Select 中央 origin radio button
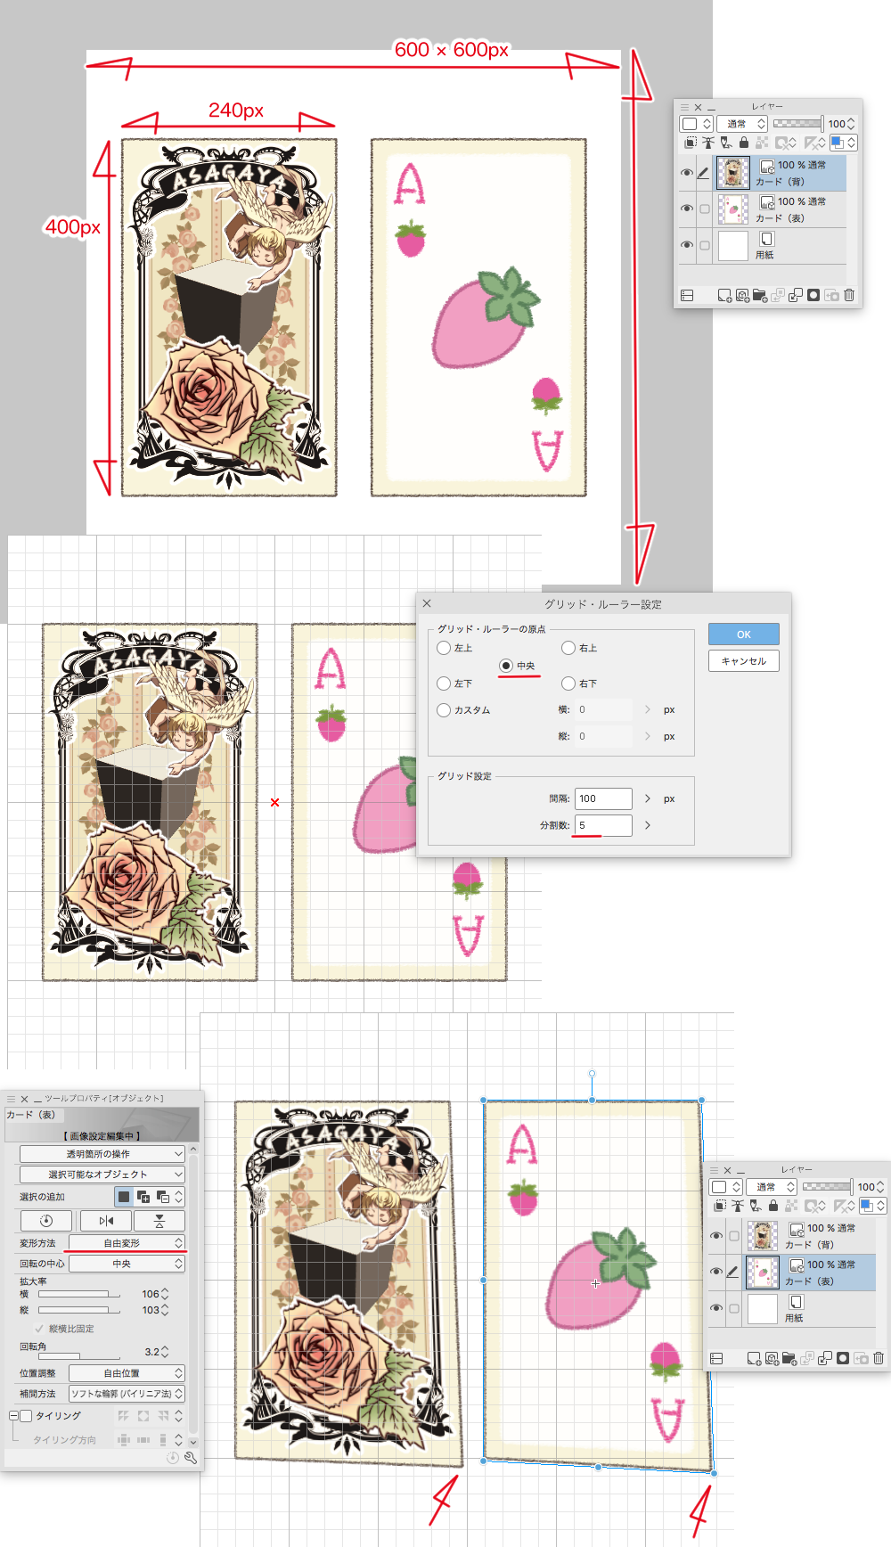Screen dimensions: 891x1547 [x=506, y=666]
